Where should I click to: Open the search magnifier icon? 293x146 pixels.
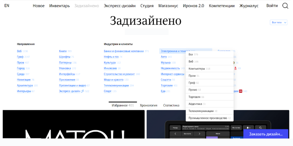(x=285, y=6)
